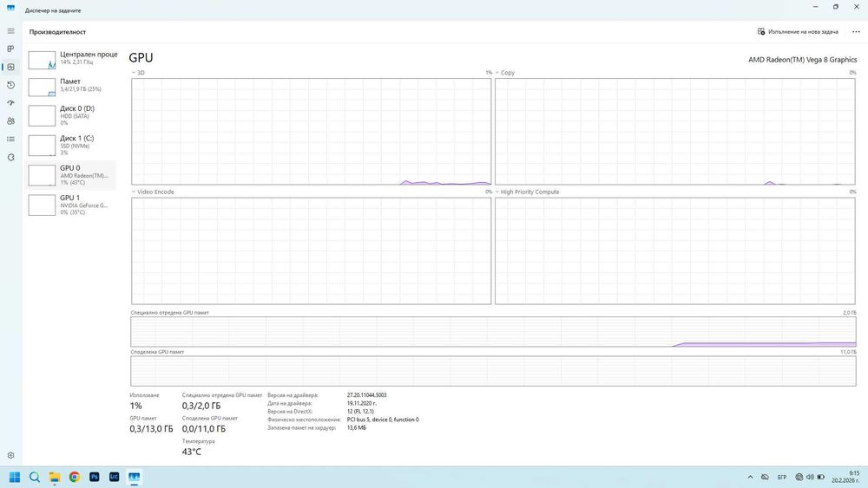The width and height of the screenshot is (868, 488).
Task: Click driver version 27.20.11044.5003
Action: coord(366,395)
